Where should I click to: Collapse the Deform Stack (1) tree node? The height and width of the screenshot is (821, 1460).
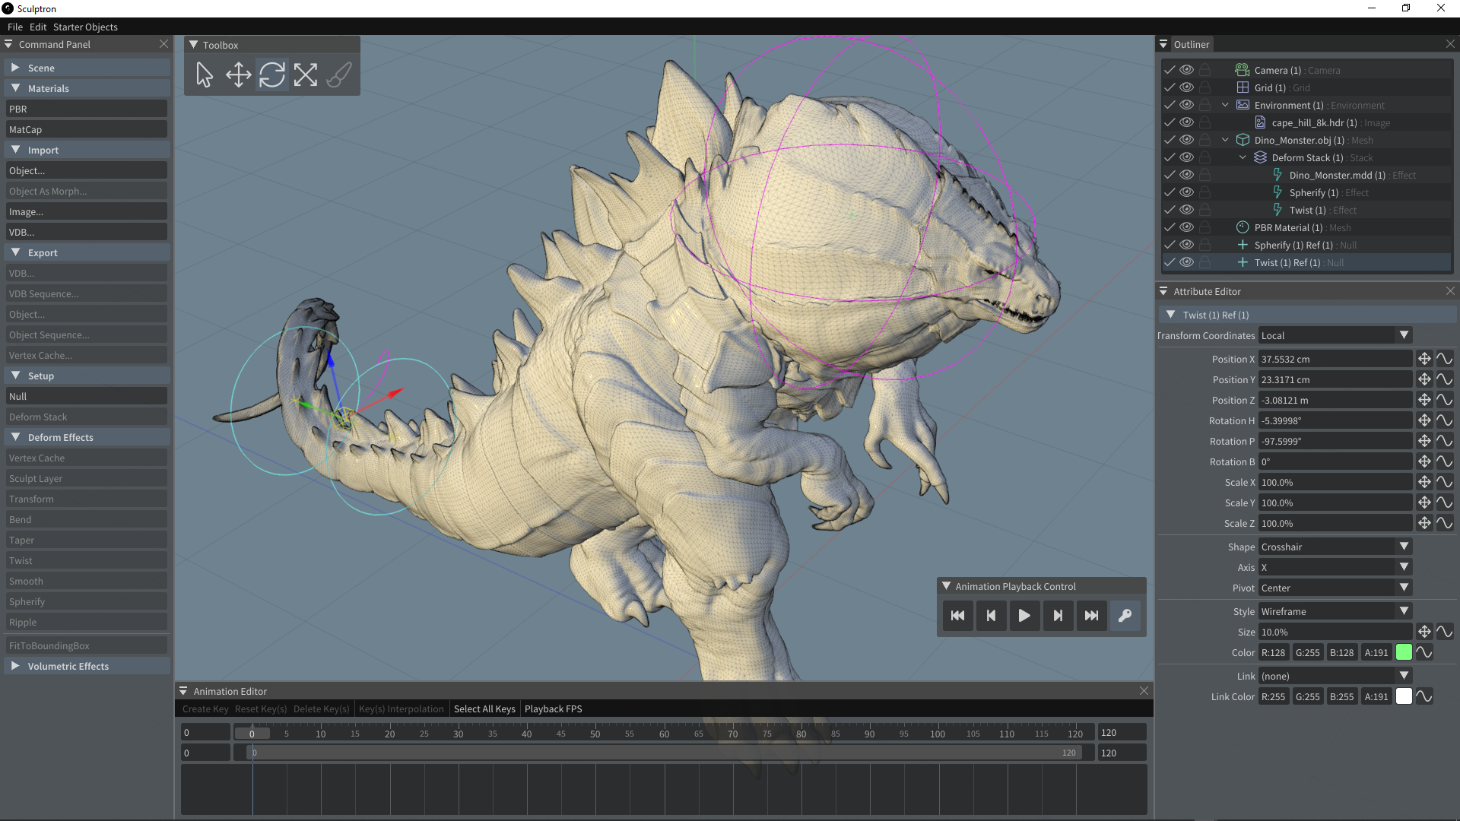(1243, 157)
